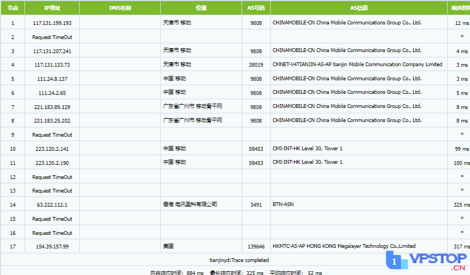Select IP address 154.39.157.99
The width and height of the screenshot is (470, 275).
52,247
